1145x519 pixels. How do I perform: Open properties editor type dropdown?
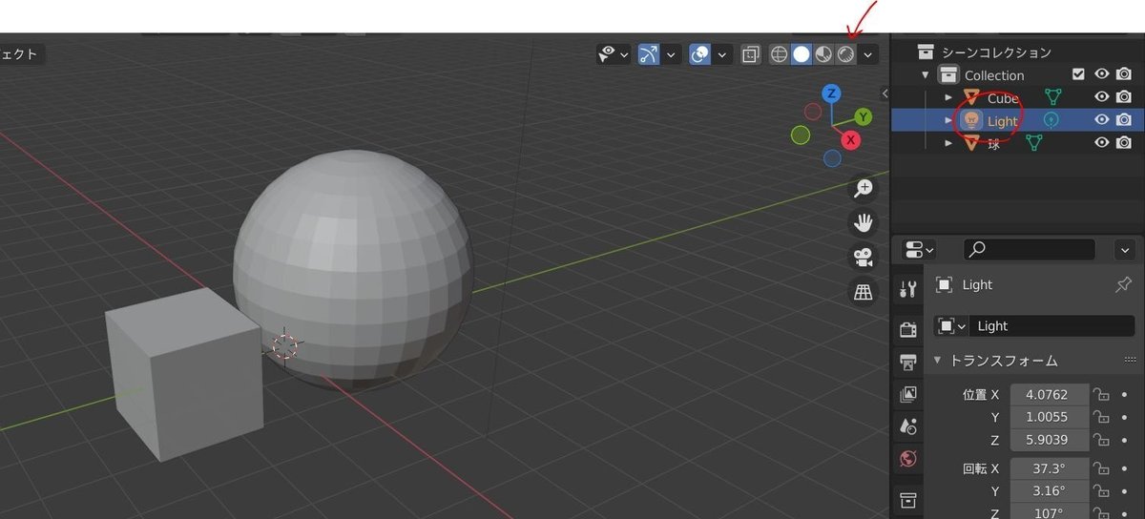coord(920,250)
